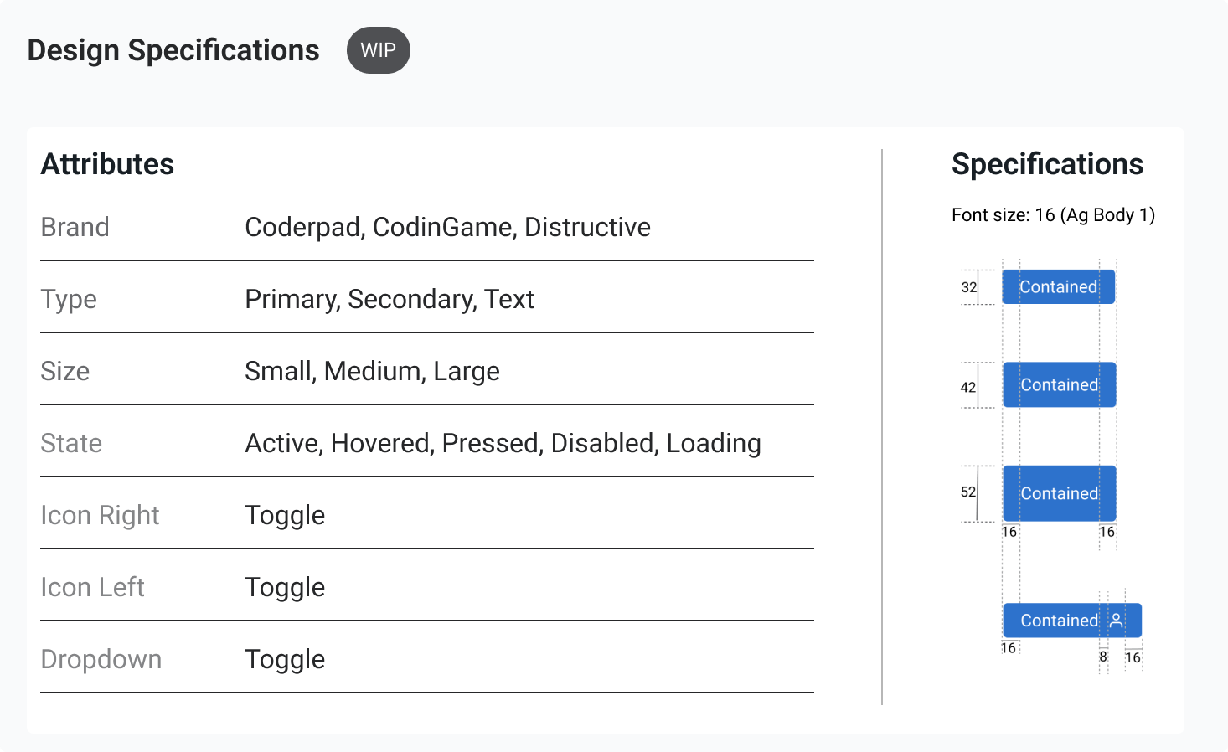
Task: Click the 'Primary, Secondary, Text' type values
Action: coord(390,299)
